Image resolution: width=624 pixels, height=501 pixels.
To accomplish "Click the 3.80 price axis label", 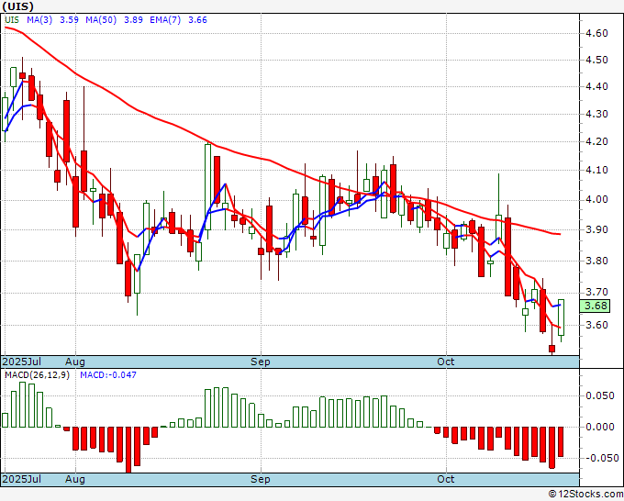I will point(597,261).
